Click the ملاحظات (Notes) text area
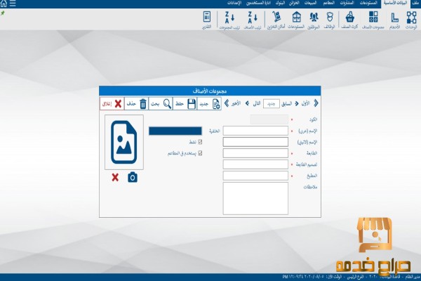The width and height of the screenshot is (421, 281). tap(255, 198)
